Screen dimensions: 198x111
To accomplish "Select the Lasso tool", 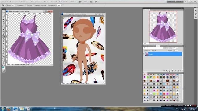I will (x=3, y=17).
